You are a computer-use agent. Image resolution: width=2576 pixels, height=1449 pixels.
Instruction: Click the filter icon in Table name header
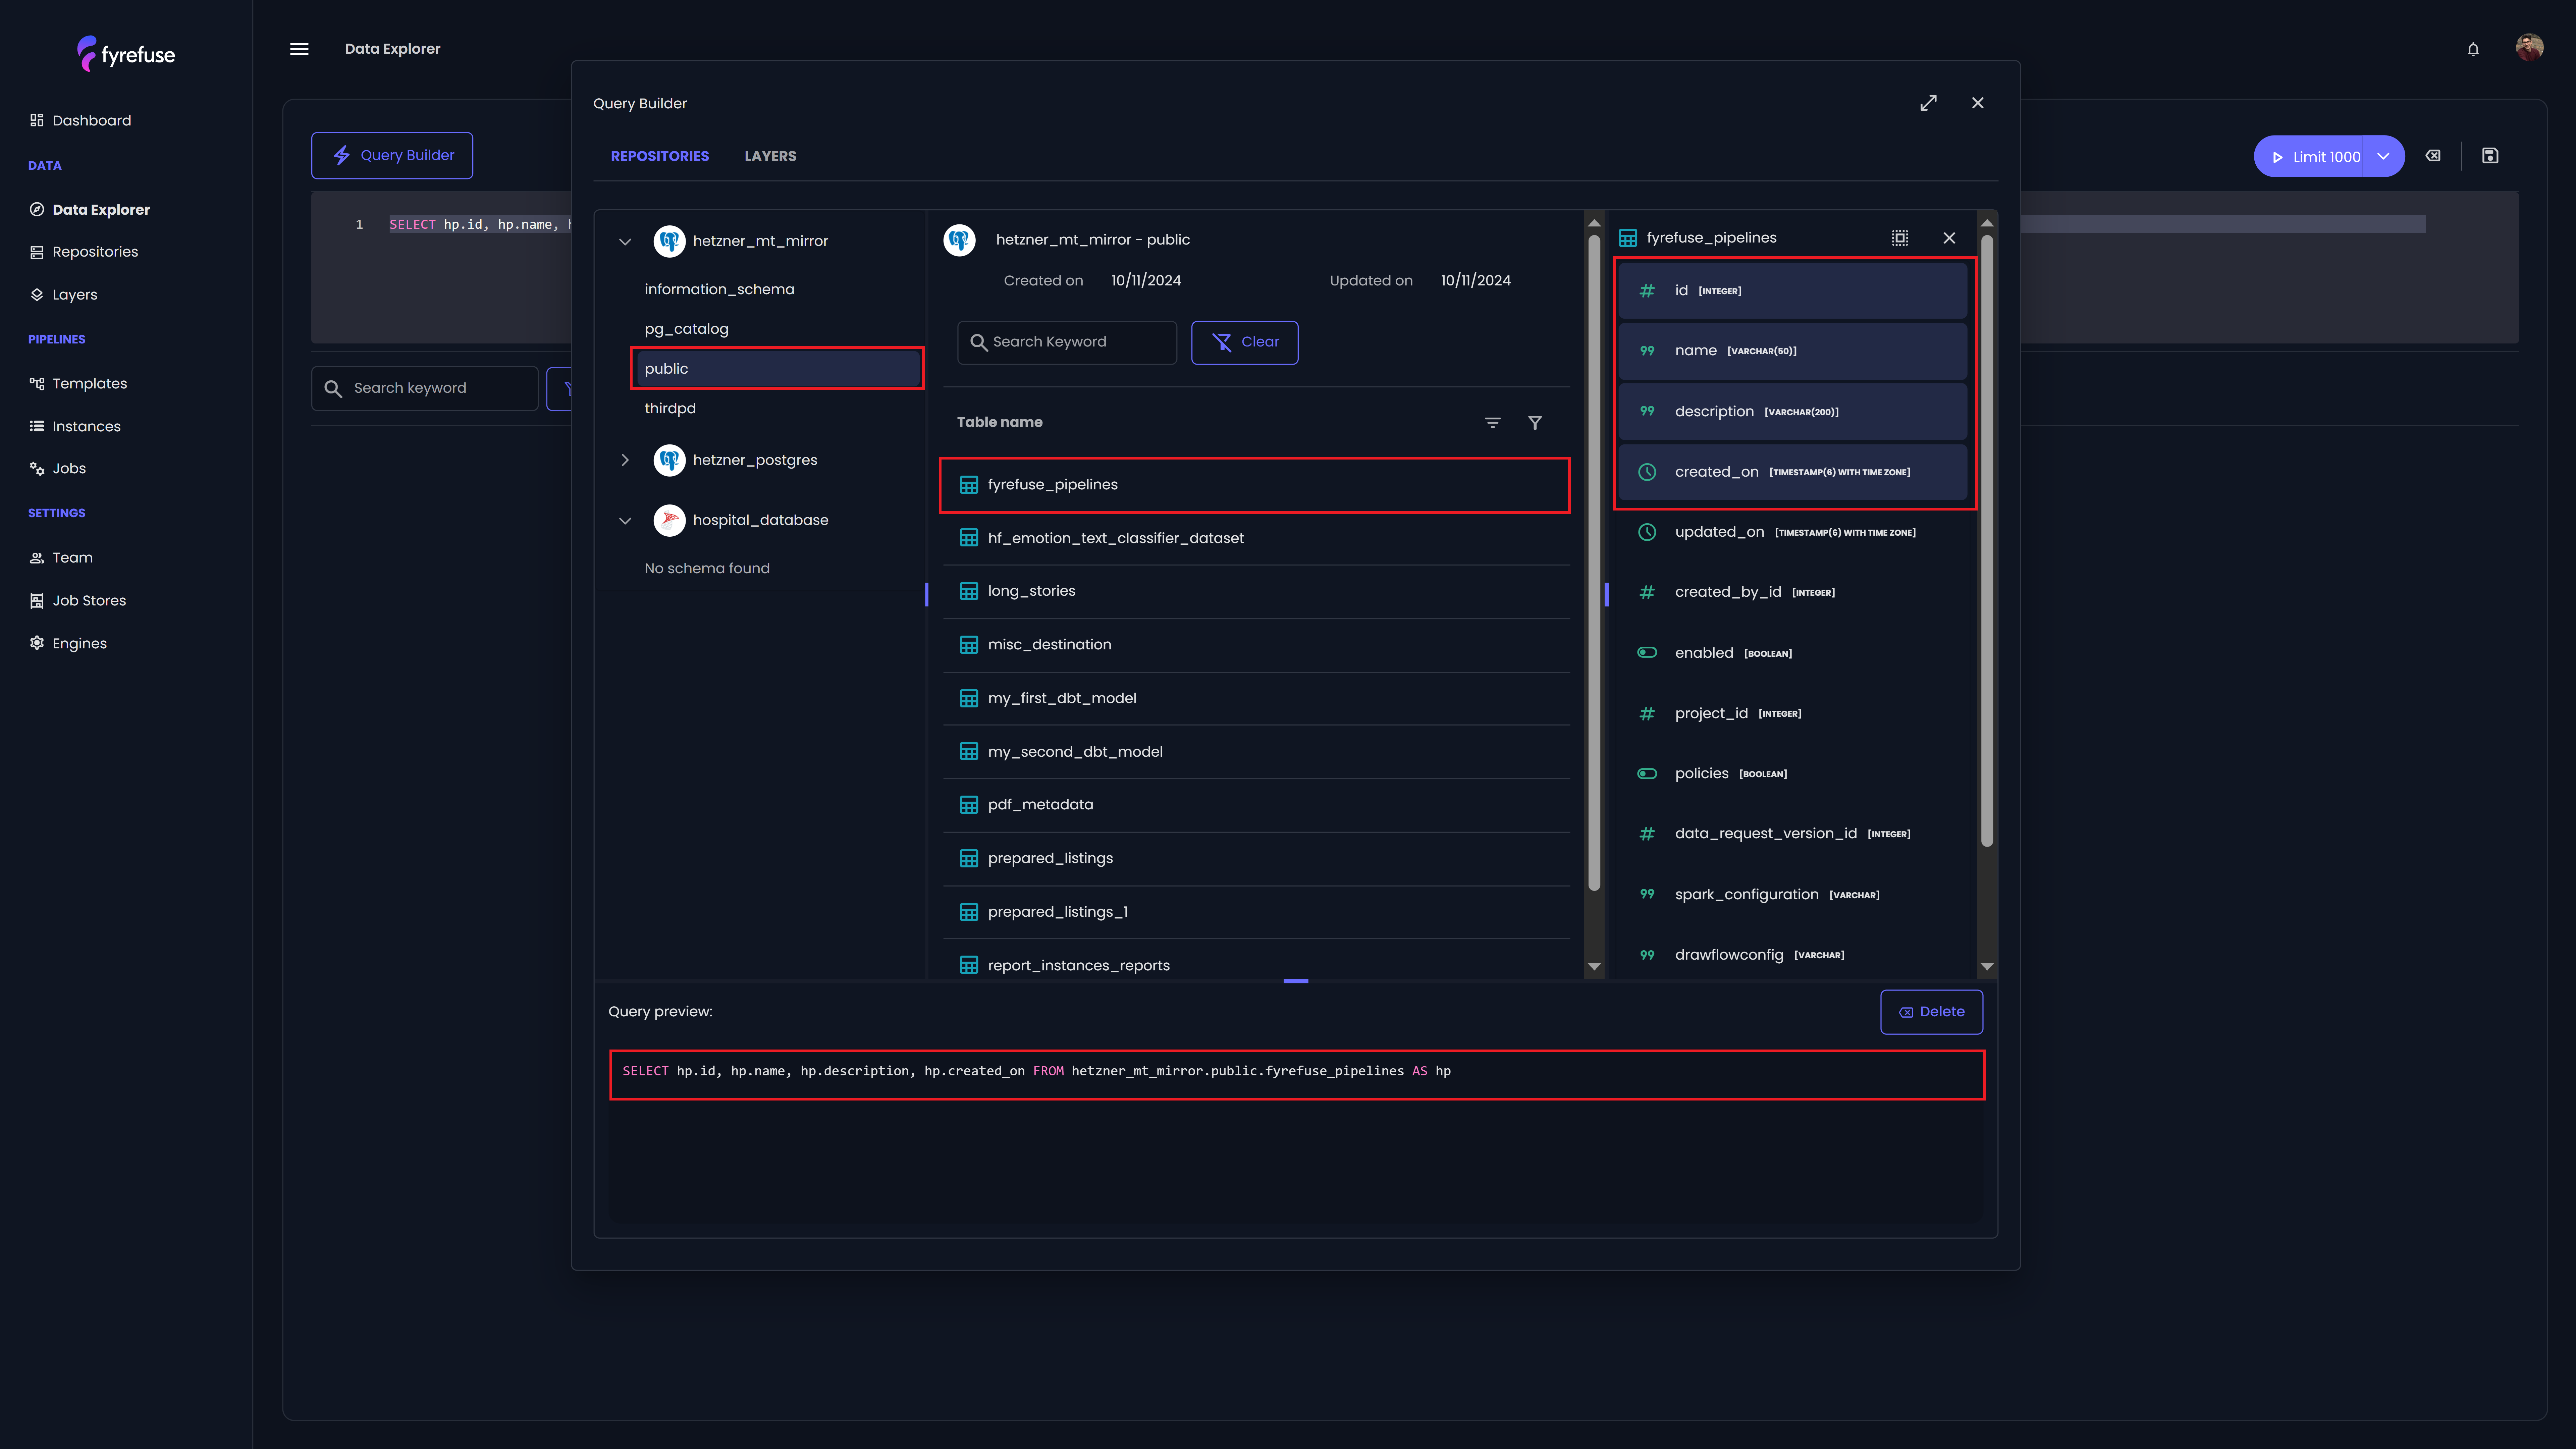1535,423
